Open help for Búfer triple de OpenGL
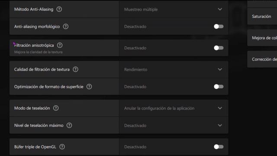Image resolution: width=277 pixels, height=156 pixels. [x=62, y=147]
